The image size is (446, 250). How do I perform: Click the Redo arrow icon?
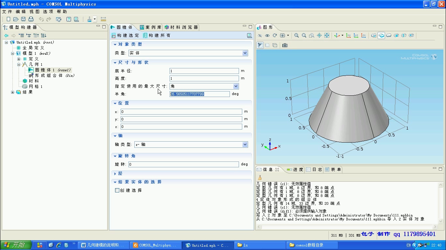pos(49,19)
